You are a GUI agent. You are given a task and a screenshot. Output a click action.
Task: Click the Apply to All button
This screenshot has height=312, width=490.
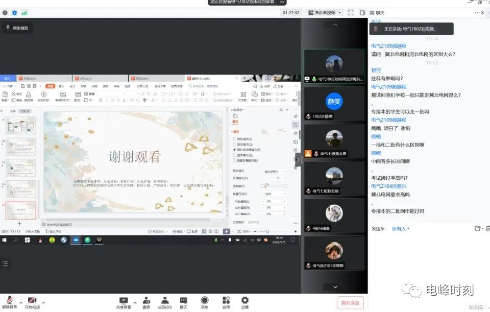pyautogui.click(x=238, y=222)
